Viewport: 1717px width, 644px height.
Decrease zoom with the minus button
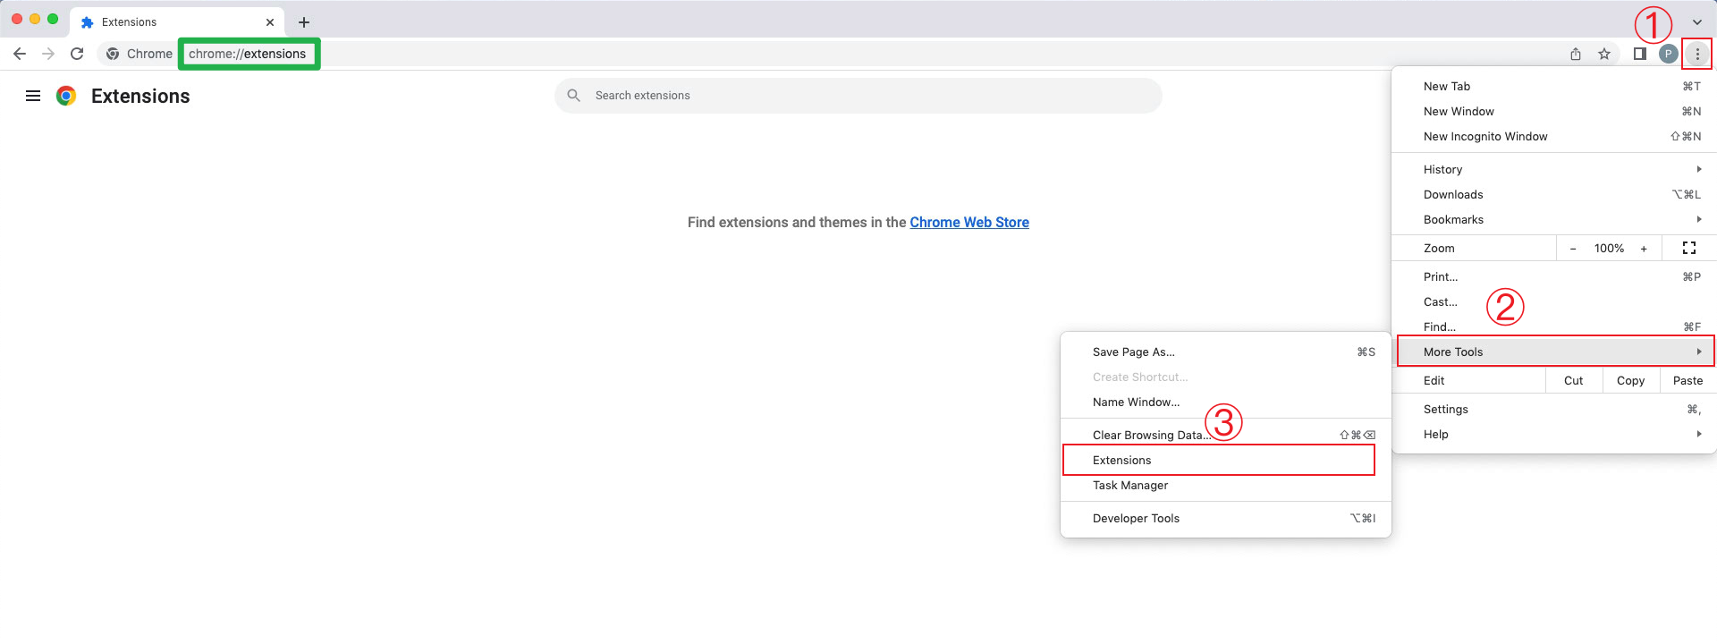coord(1573,249)
